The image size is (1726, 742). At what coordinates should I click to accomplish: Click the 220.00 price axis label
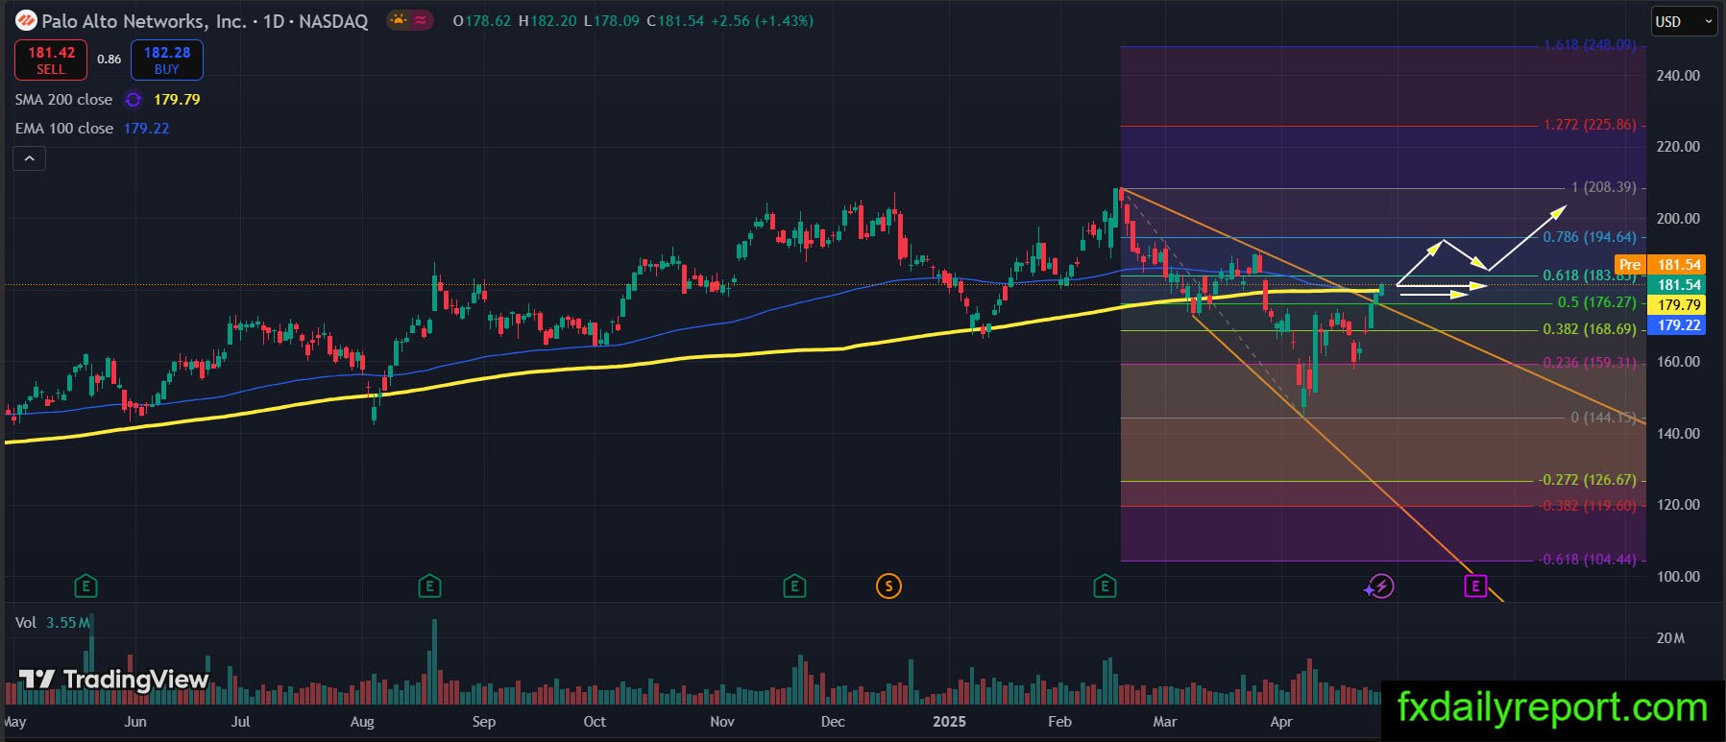1678,147
